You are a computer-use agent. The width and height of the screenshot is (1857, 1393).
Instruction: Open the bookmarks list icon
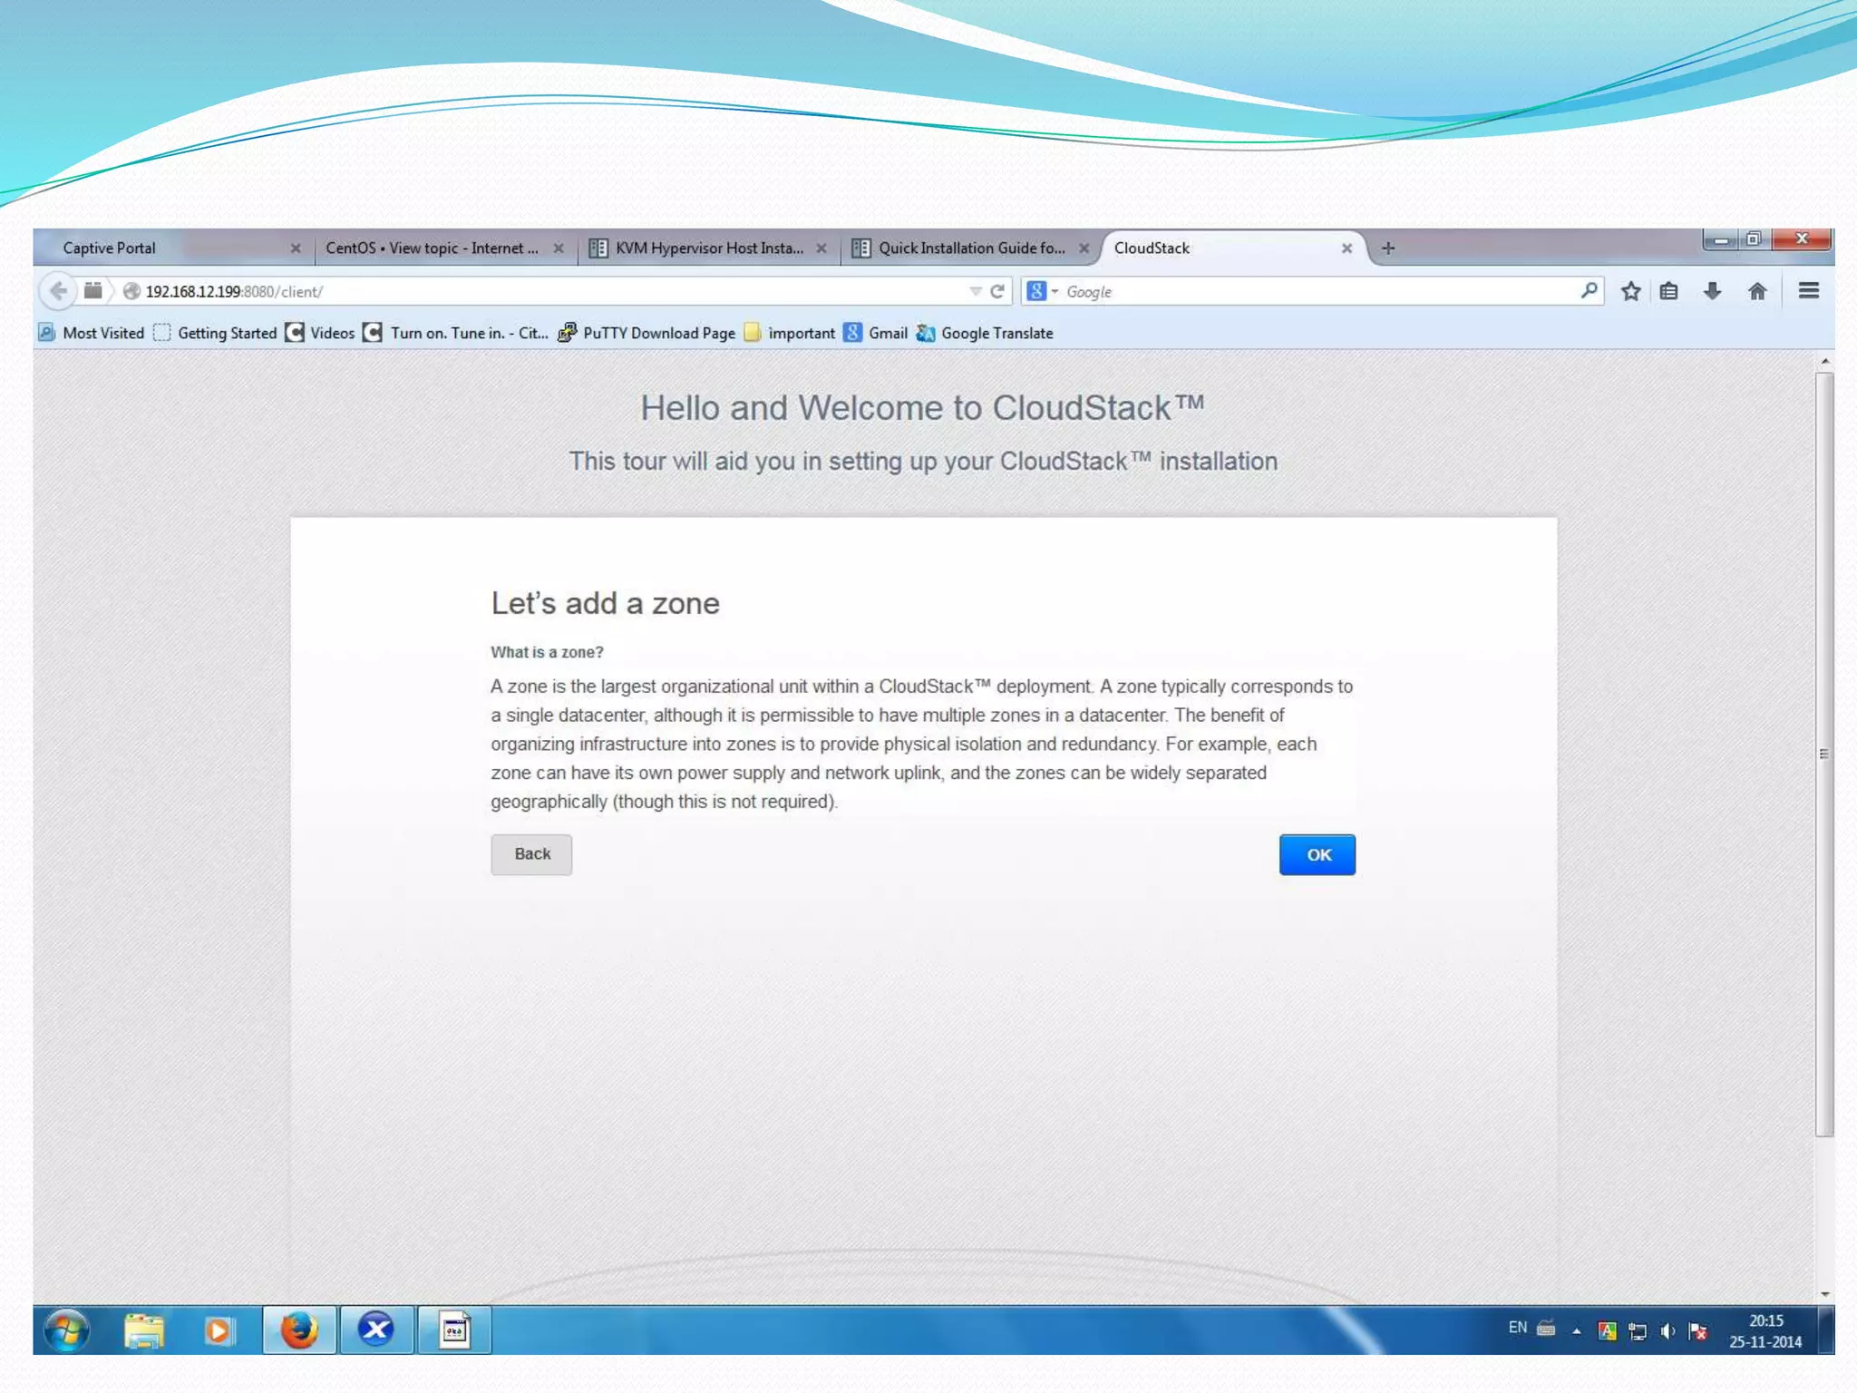(1668, 291)
